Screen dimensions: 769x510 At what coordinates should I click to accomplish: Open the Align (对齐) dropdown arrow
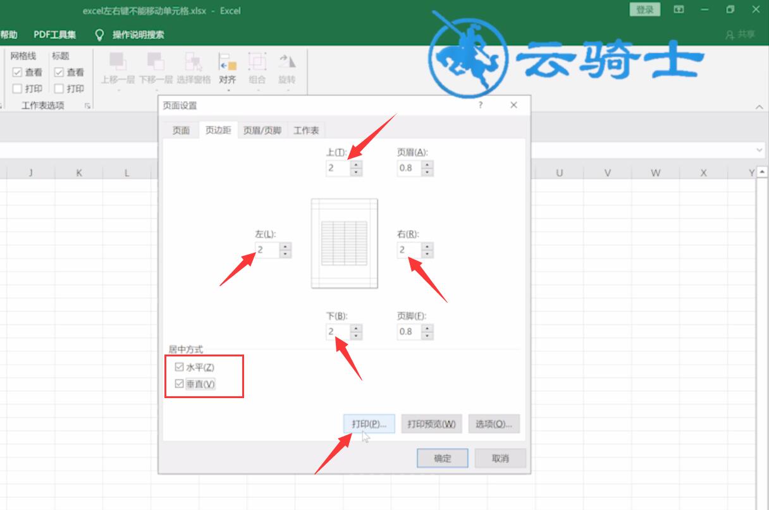point(228,90)
